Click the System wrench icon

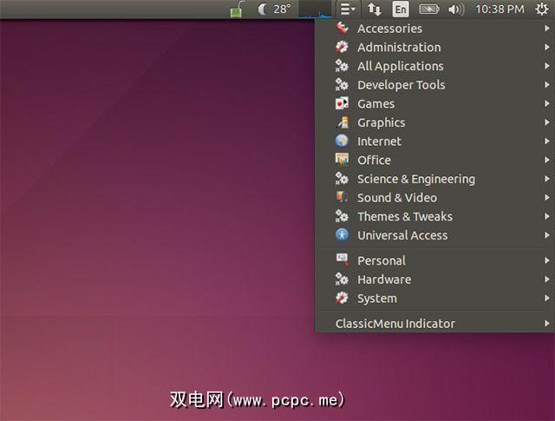[342, 298]
